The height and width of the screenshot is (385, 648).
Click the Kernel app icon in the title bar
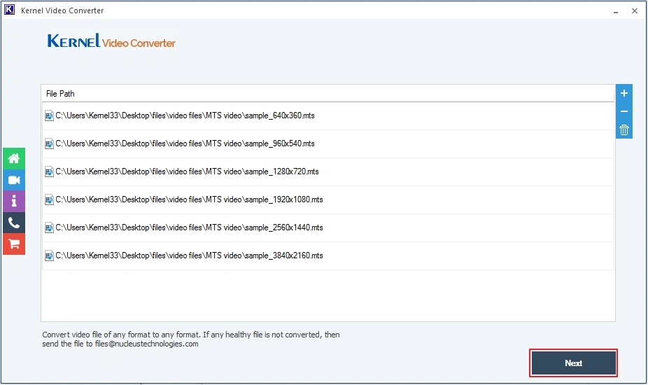9,10
